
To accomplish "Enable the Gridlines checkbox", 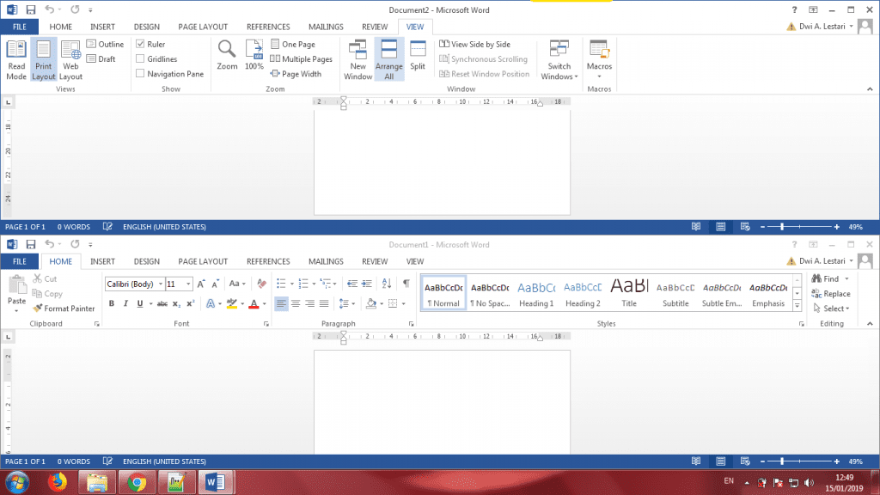I will pyautogui.click(x=140, y=59).
